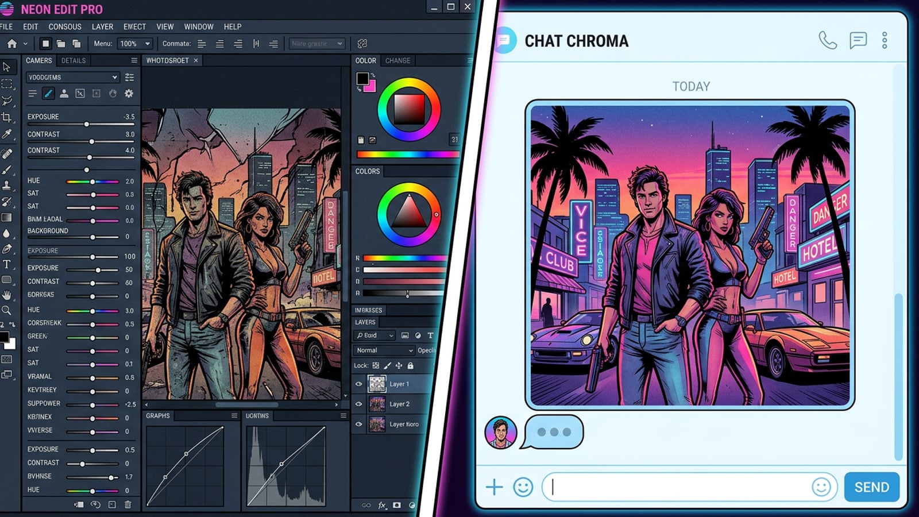Open the message icon in Chat Chroma header
Viewport: 919px width, 517px height.
coord(858,40)
